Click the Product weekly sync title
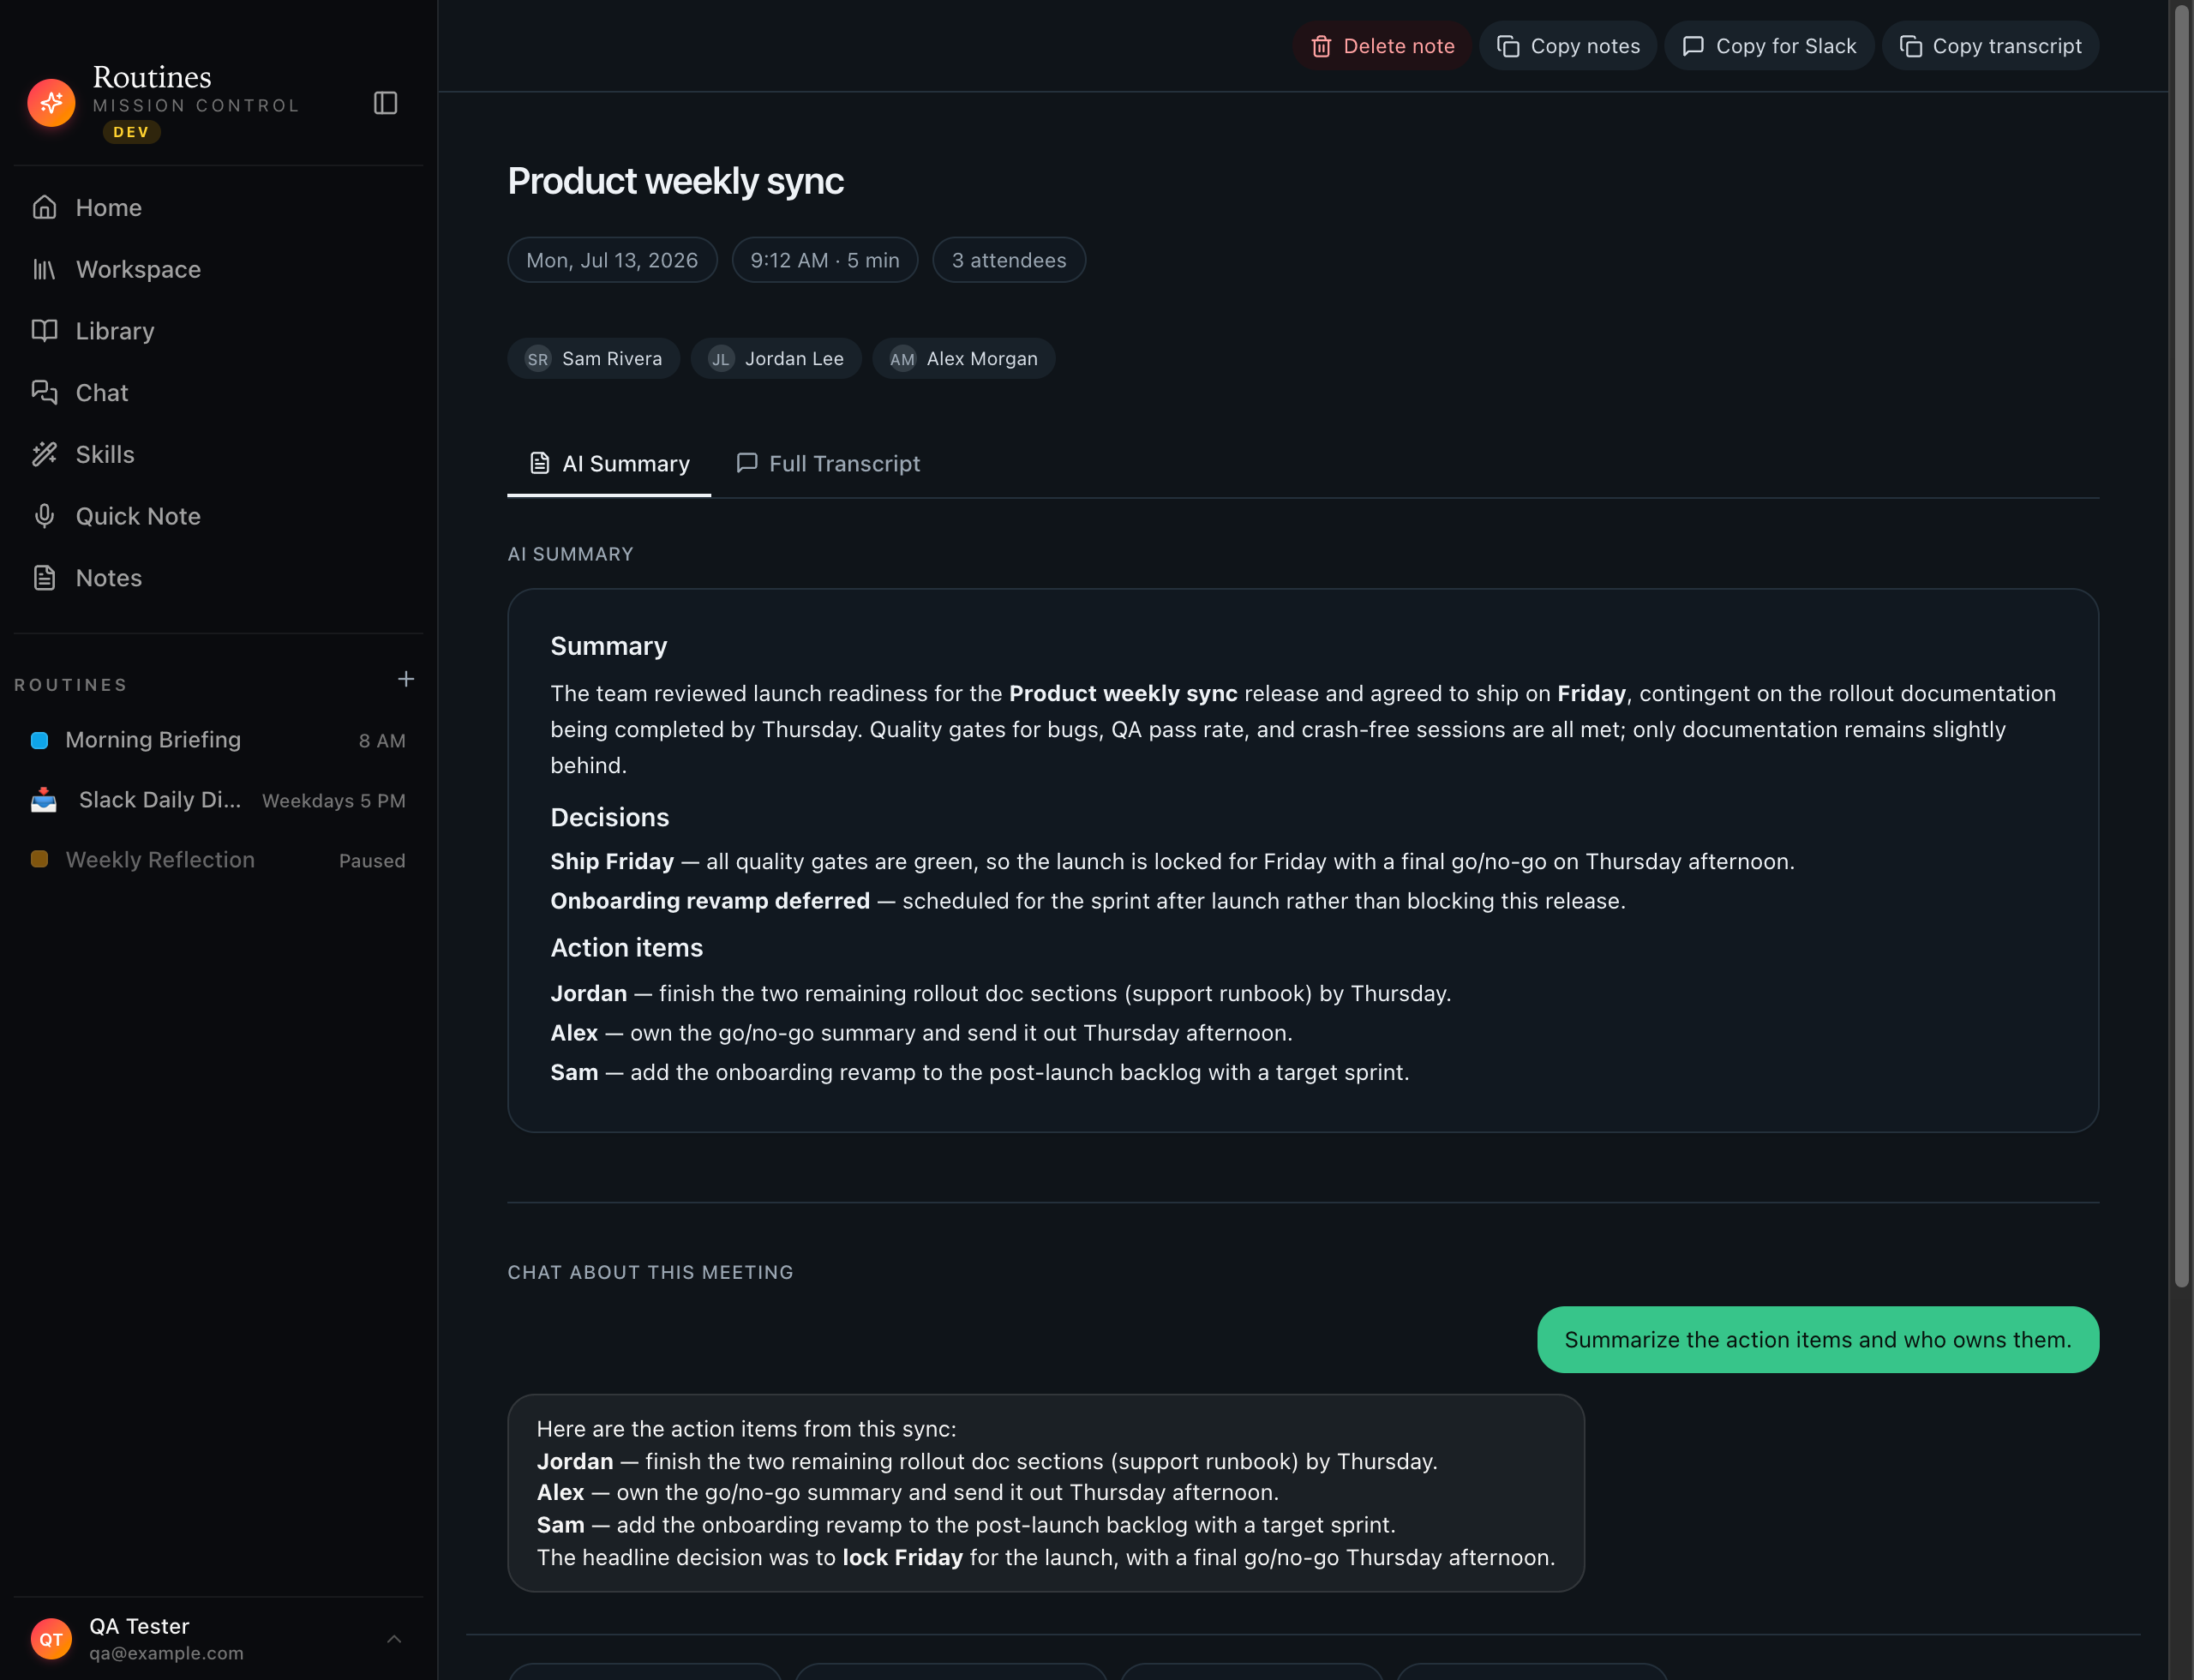The image size is (2194, 1680). coord(676,181)
